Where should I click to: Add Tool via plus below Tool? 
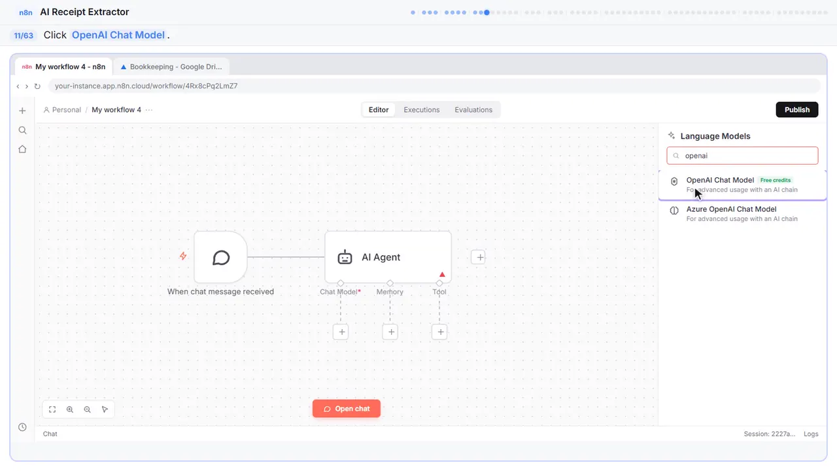coord(440,332)
